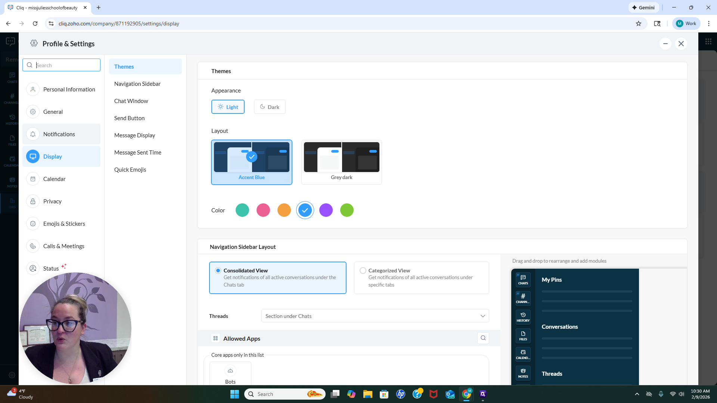717x403 pixels.
Task: Switch appearance to Dark mode
Action: [270, 107]
